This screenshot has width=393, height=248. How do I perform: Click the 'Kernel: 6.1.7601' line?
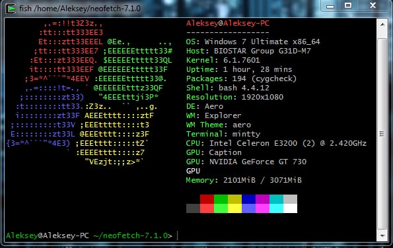(223, 60)
